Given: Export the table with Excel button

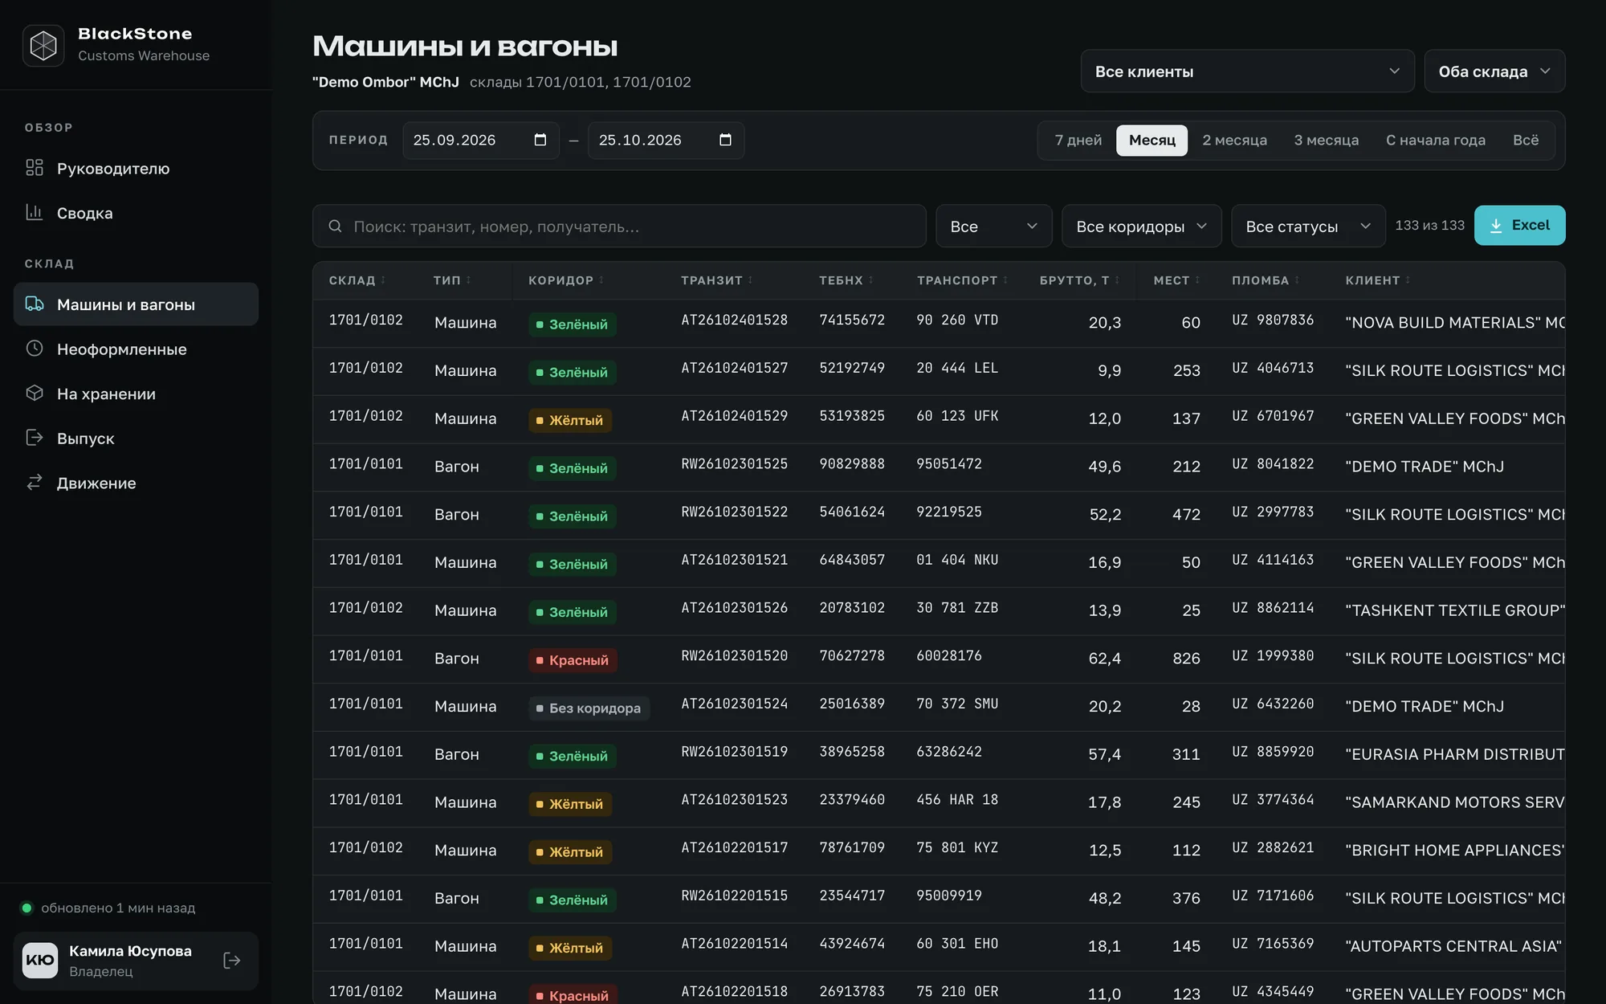Looking at the screenshot, I should [1519, 226].
